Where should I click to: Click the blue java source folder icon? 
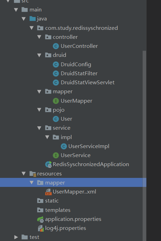pyautogui.click(x=33, y=19)
